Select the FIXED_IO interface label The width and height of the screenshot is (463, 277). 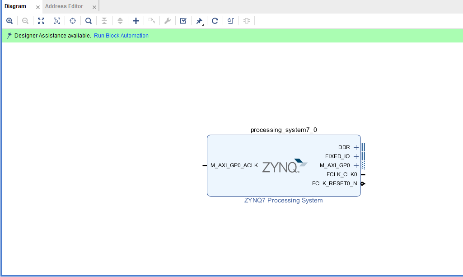click(x=337, y=156)
